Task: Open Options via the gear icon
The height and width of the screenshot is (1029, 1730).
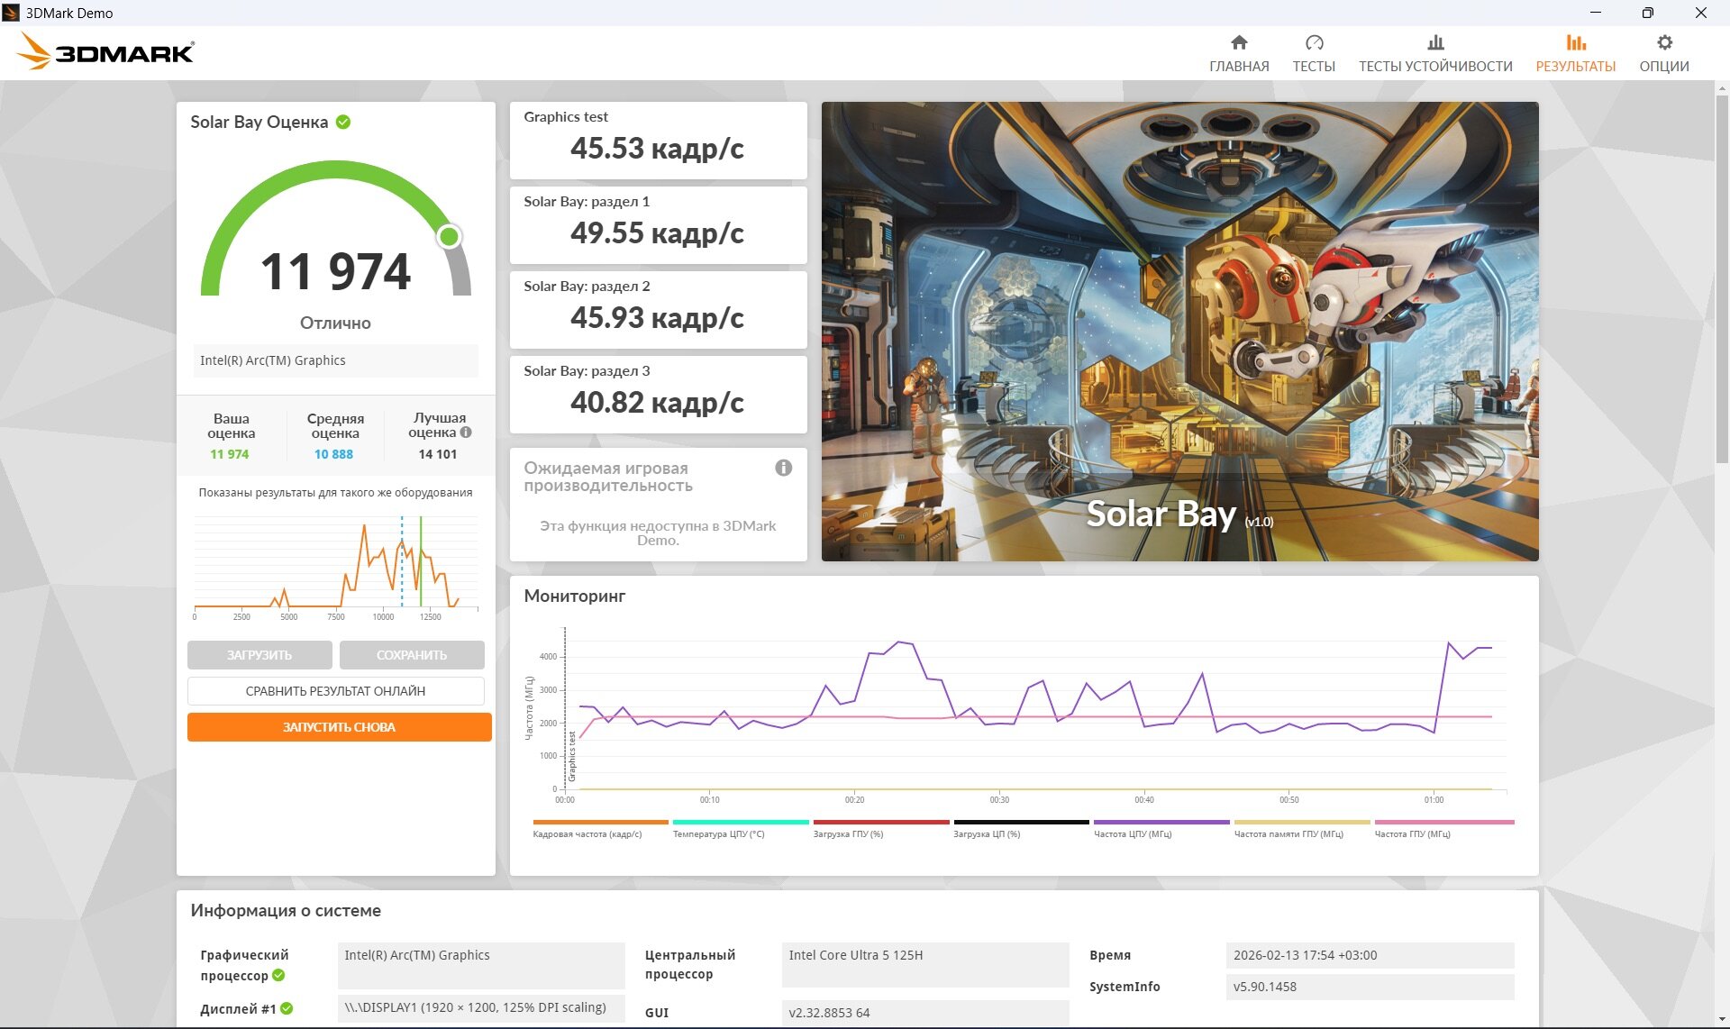Action: [1664, 42]
